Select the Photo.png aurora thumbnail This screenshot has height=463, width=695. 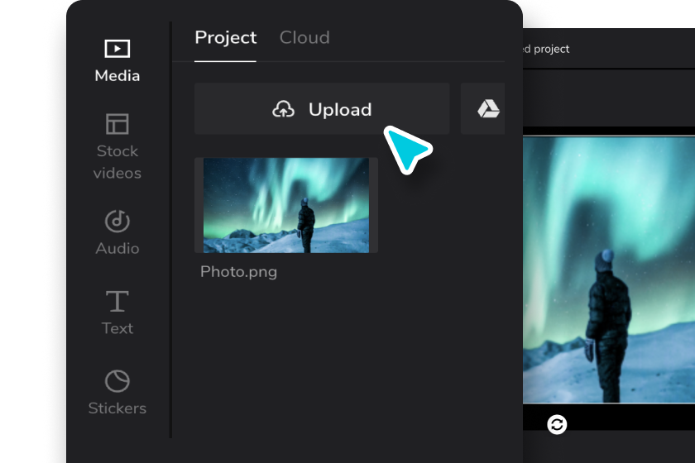[x=286, y=205]
